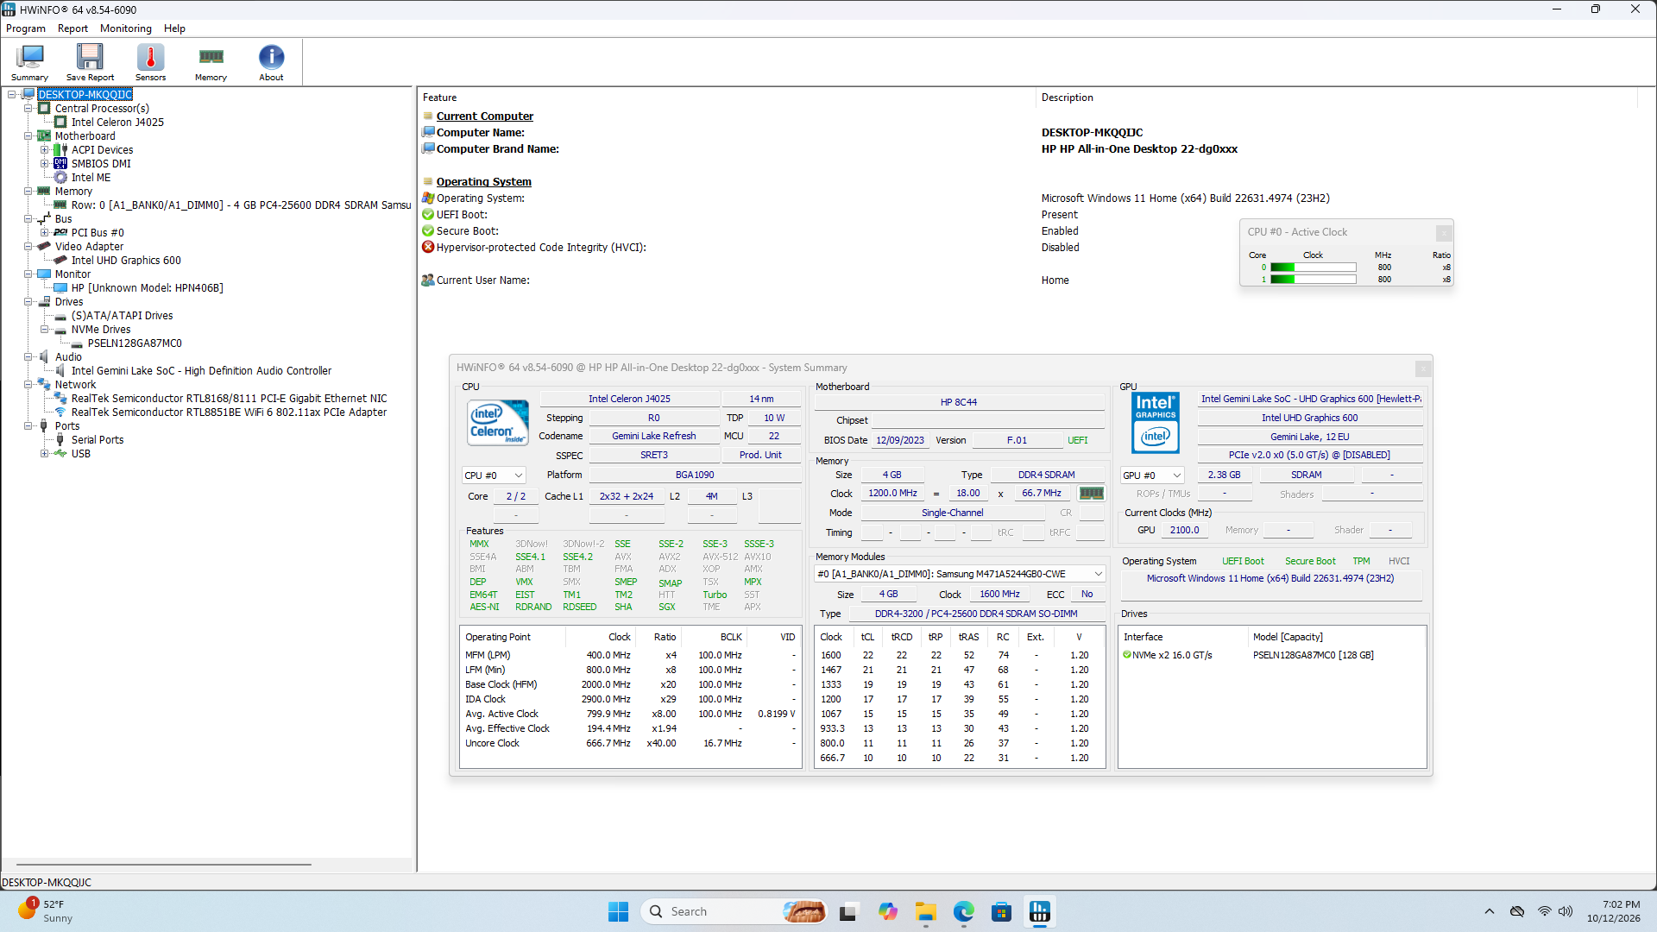Close the System Summary window
Viewport: 1657px width, 932px height.
click(x=1422, y=368)
